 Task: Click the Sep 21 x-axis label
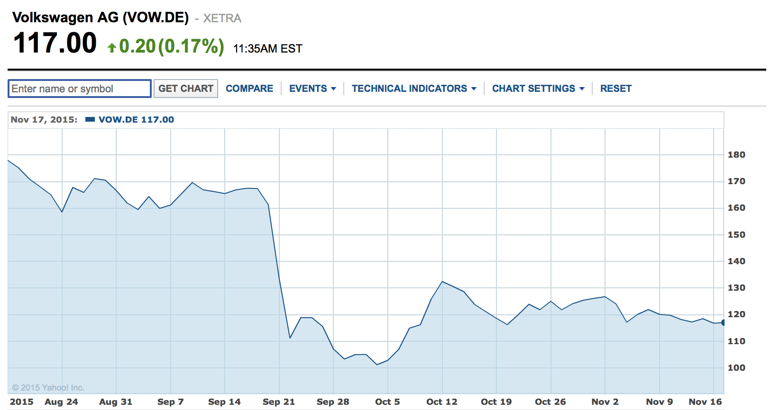point(279,402)
